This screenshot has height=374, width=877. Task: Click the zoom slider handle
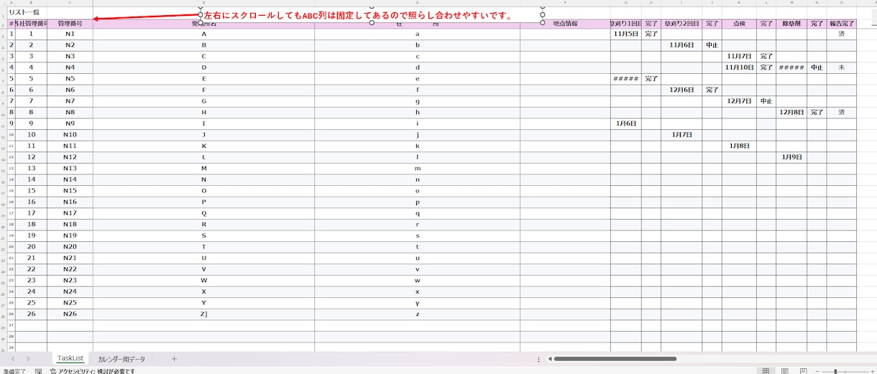(x=835, y=371)
